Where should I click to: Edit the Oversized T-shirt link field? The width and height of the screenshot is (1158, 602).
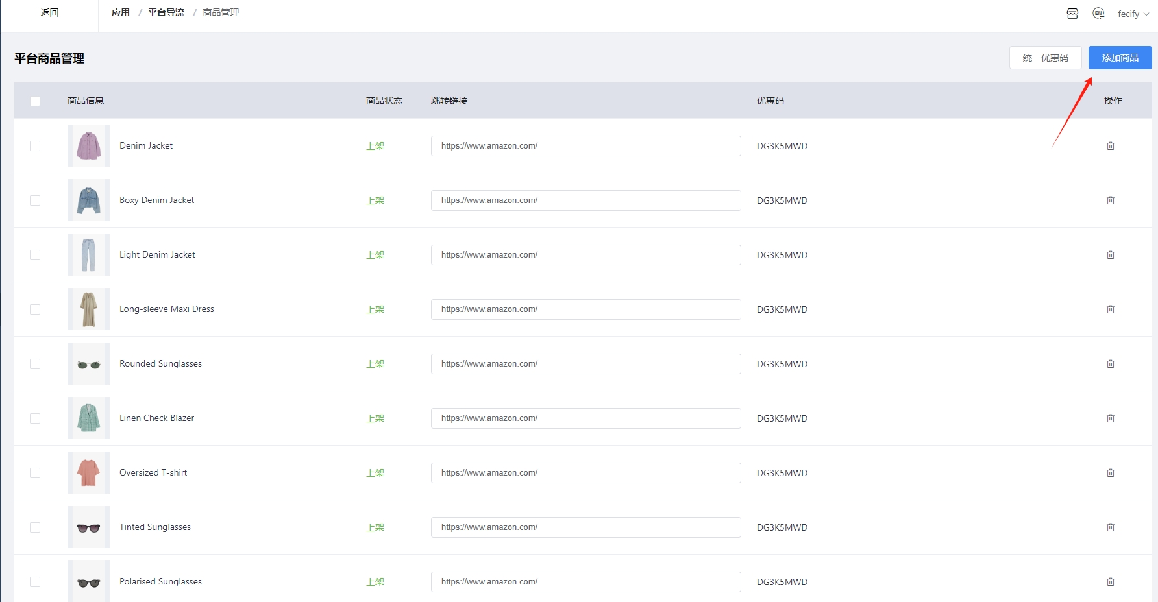click(585, 473)
